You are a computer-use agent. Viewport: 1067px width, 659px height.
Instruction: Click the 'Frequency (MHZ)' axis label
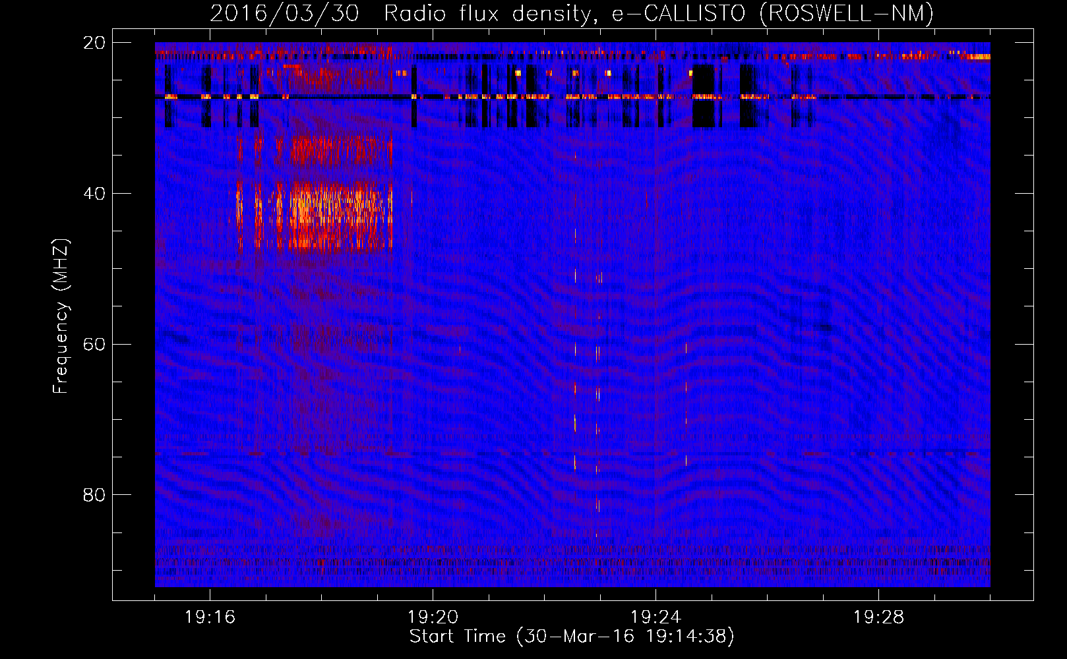(61, 316)
